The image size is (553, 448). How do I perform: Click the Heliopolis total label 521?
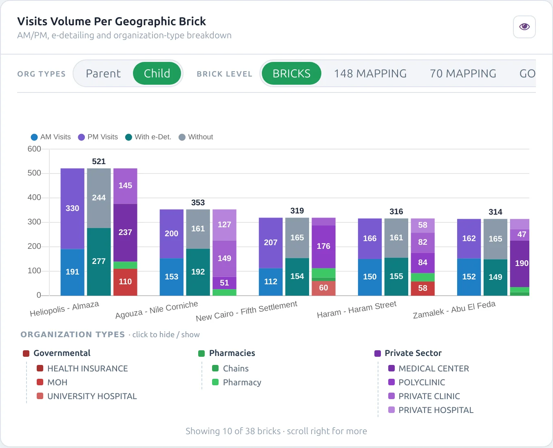click(99, 162)
